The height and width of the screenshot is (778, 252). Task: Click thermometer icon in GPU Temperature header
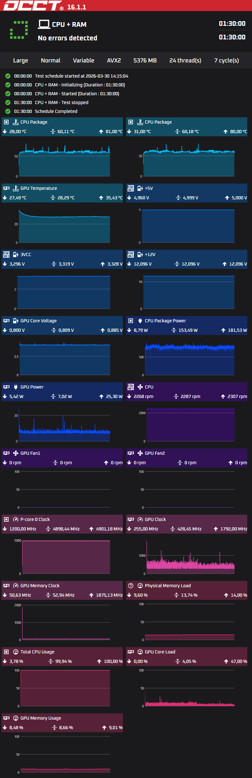(x=16, y=188)
